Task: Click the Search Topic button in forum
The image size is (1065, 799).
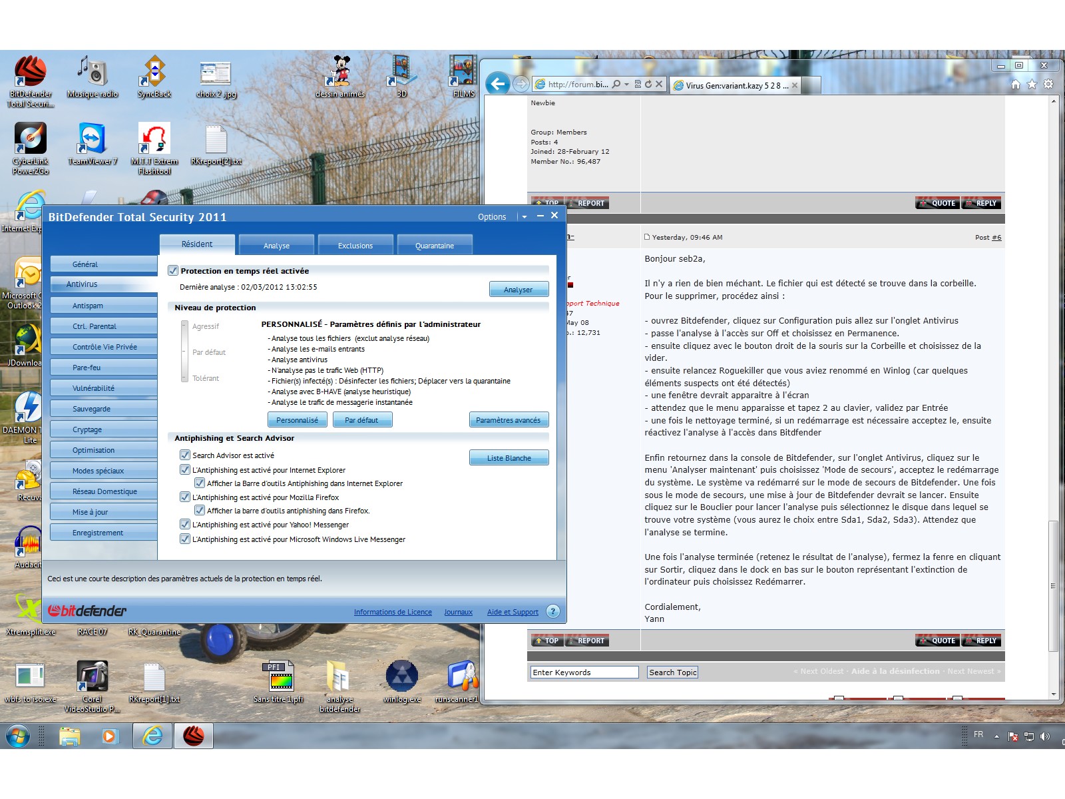Action: (x=673, y=672)
